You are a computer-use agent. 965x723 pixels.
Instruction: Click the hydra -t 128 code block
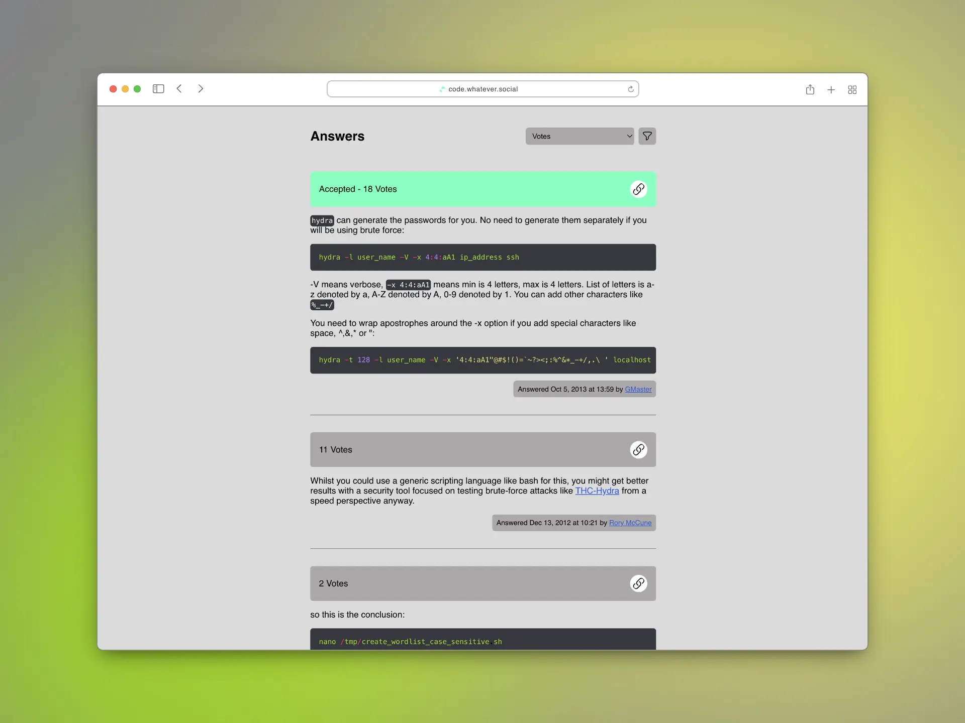(482, 360)
